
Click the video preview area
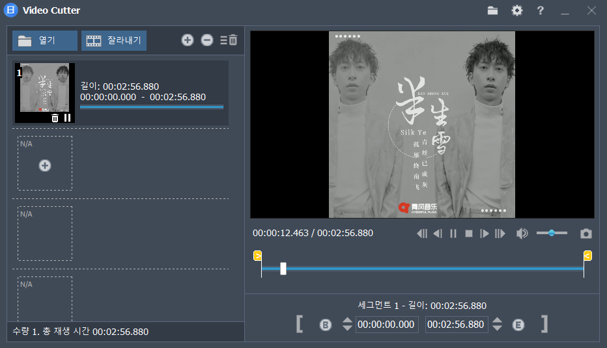pyautogui.click(x=422, y=124)
